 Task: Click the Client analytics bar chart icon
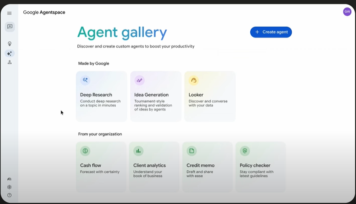138,151
